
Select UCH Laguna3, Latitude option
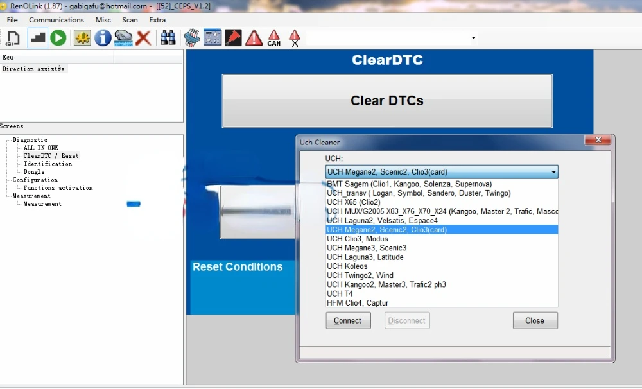(x=442, y=257)
